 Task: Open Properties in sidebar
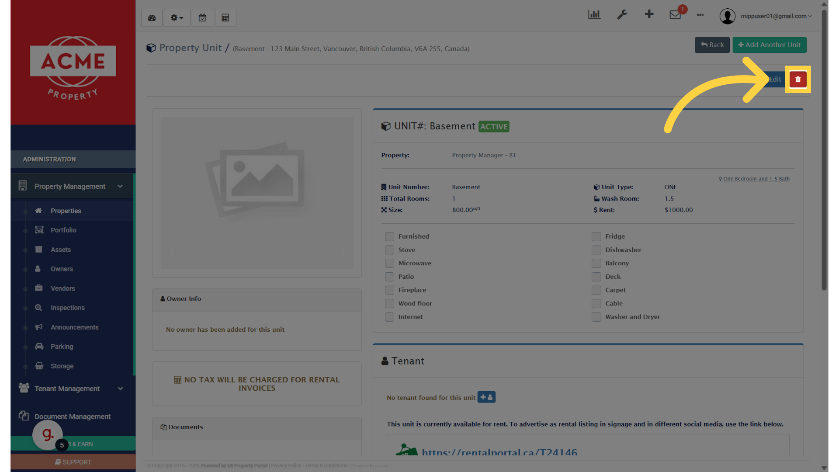[66, 211]
